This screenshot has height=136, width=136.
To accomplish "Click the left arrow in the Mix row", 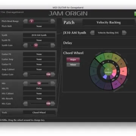I will [25, 83].
